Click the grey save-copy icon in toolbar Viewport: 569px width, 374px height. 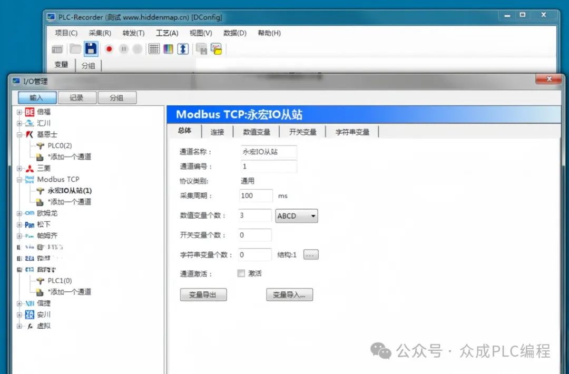201,49
